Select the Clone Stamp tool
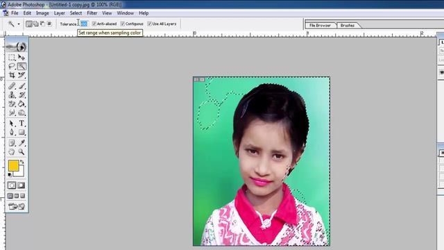 pos(12,95)
